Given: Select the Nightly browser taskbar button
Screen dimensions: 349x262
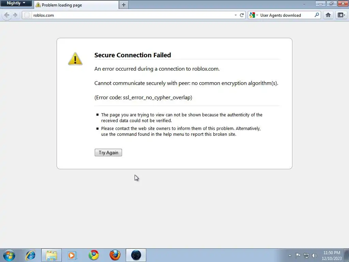Looking at the screenshot, I should [x=136, y=255].
